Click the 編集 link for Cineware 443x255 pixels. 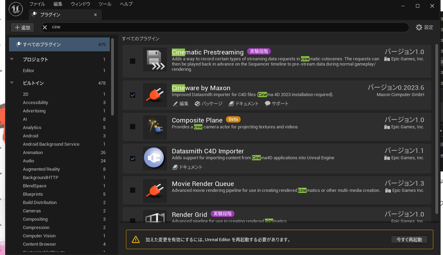(181, 104)
